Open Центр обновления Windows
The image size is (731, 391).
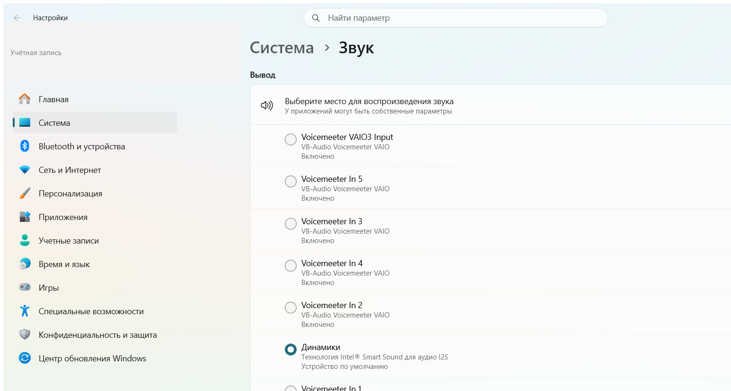point(95,358)
